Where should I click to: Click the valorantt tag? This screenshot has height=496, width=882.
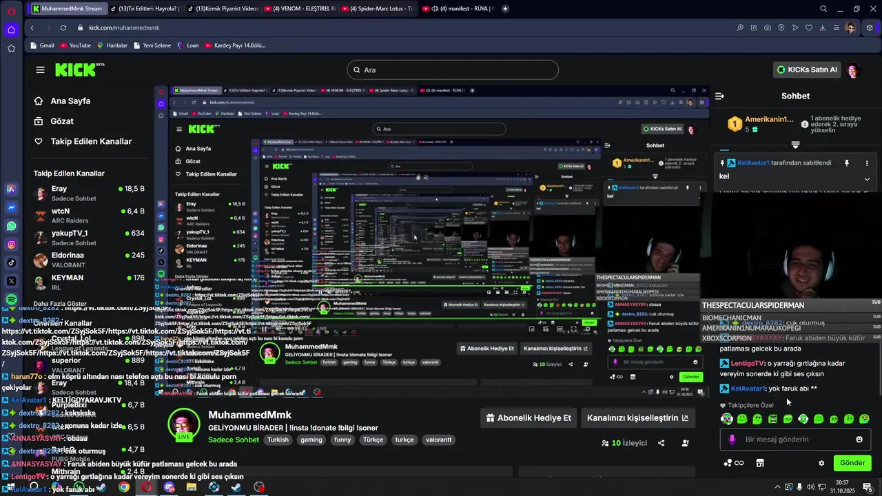[438, 440]
